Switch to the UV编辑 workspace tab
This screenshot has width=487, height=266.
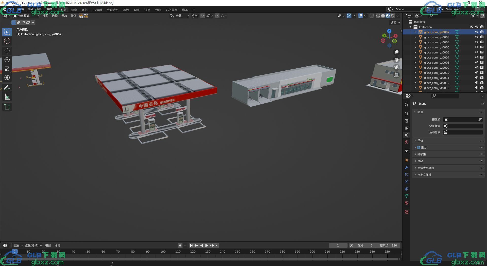[97, 10]
